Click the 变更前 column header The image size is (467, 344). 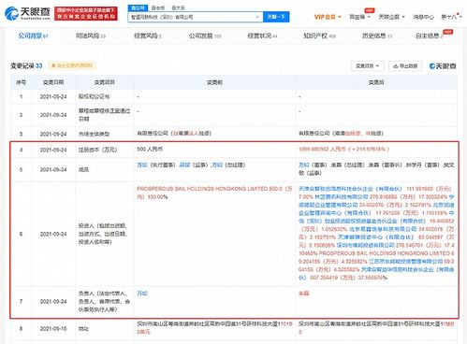pyautogui.click(x=214, y=82)
